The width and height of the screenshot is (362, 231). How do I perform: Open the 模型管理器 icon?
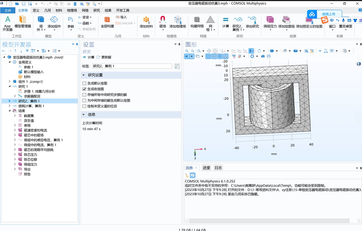tap(23, 22)
